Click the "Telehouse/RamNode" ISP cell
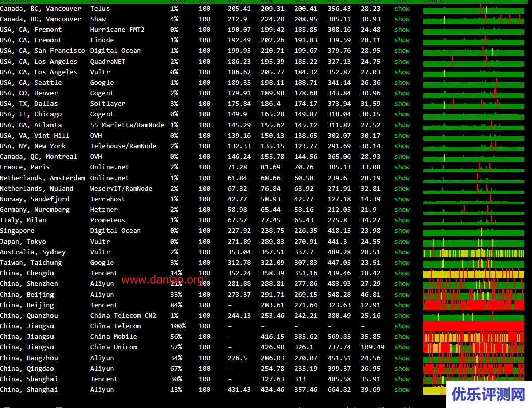 [x=123, y=146]
